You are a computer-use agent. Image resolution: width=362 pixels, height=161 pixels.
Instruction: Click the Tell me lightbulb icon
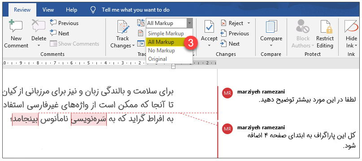coord(93,10)
